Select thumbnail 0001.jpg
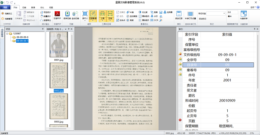Viewport: 260px width, 135px height. click(x=59, y=45)
